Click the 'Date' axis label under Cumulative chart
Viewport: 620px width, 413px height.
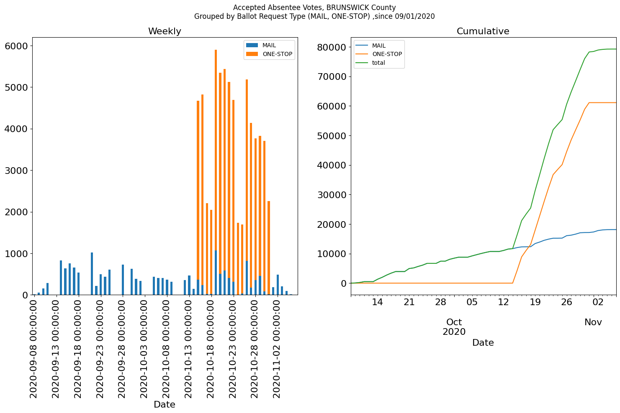coord(483,343)
